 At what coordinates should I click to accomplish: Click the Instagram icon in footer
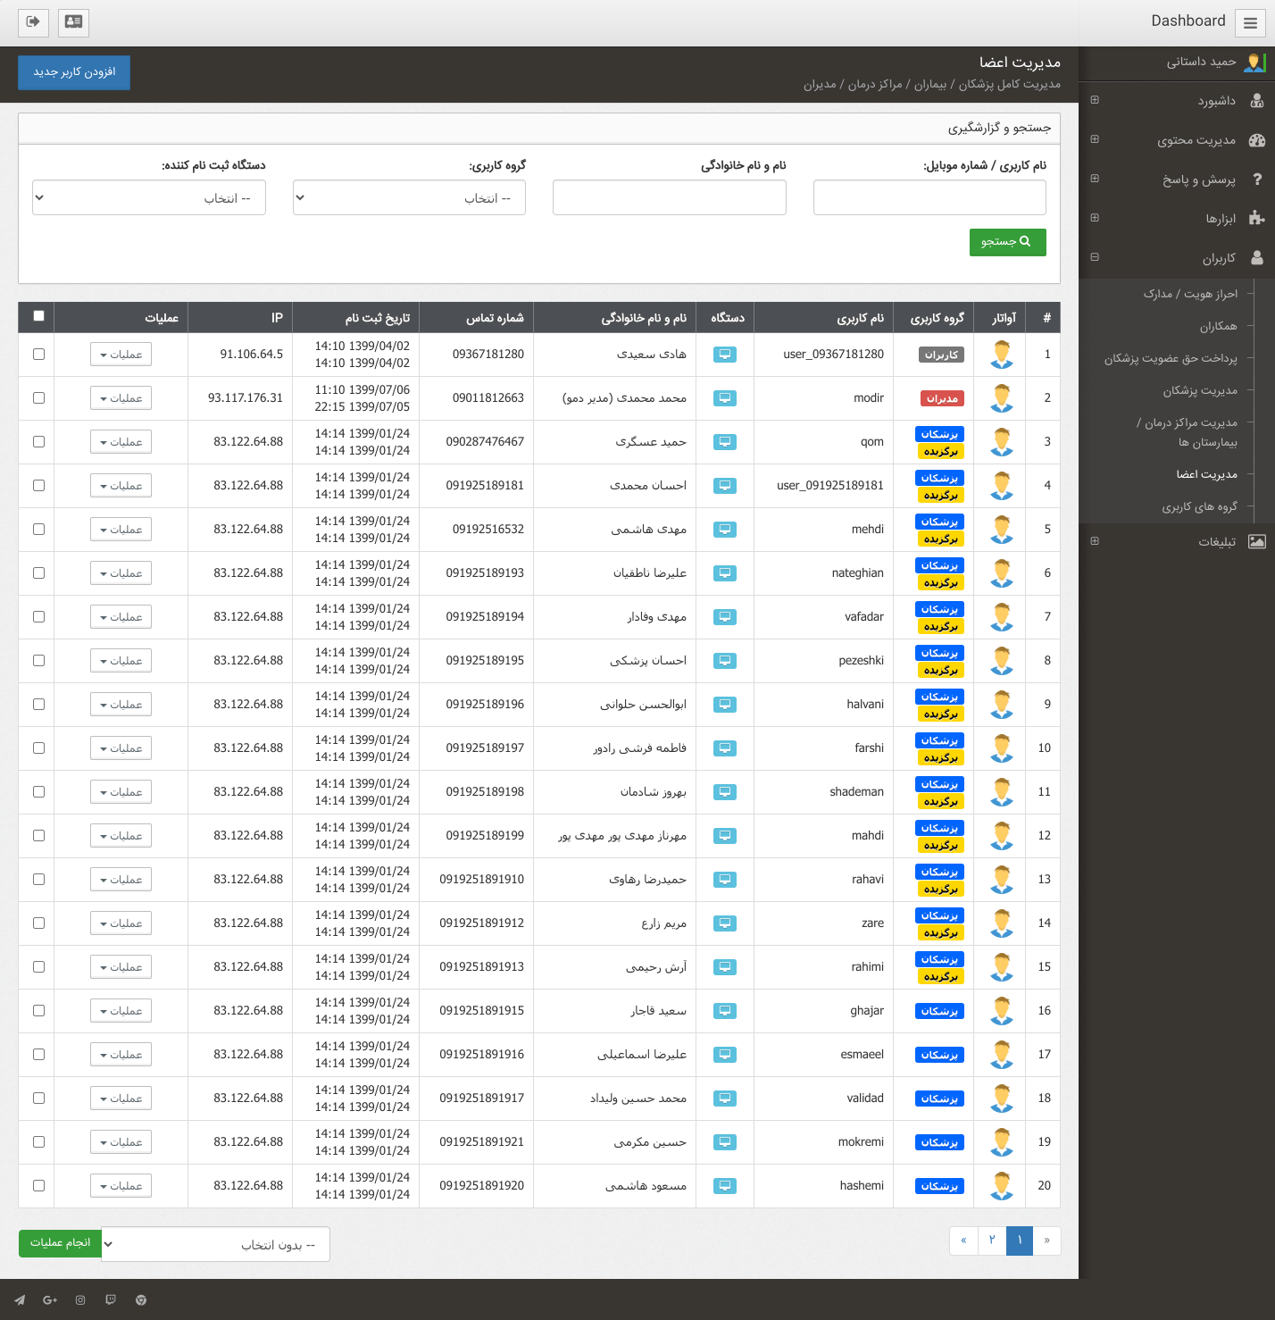pyautogui.click(x=80, y=1300)
